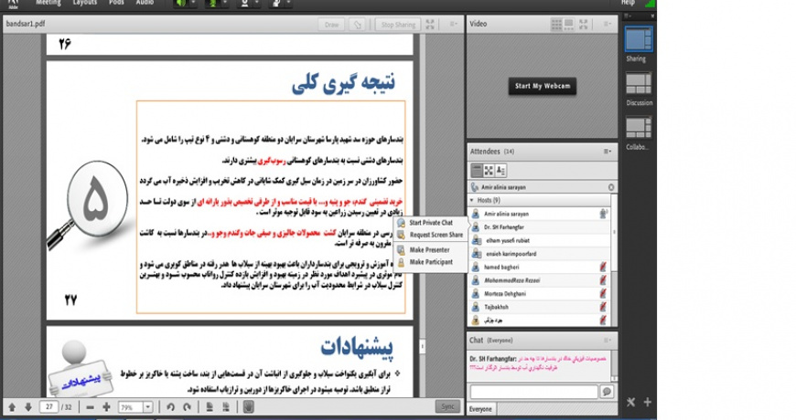This screenshot has height=420, width=796.
Task: Click the page number field showing 27
Action: coord(48,407)
